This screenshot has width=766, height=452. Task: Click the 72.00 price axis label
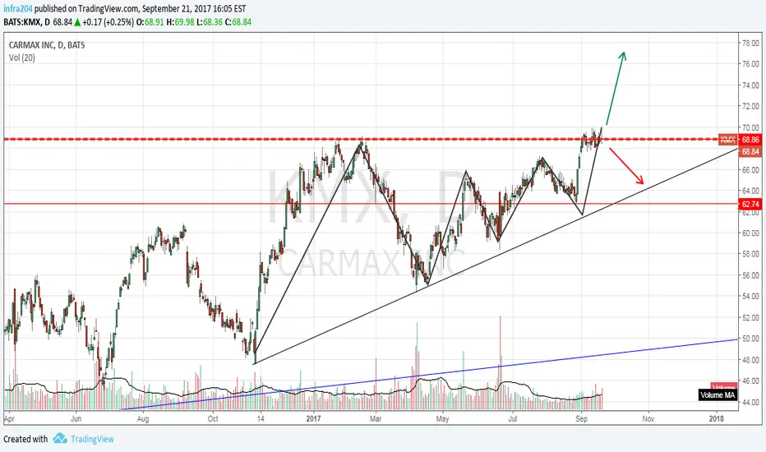[750, 106]
